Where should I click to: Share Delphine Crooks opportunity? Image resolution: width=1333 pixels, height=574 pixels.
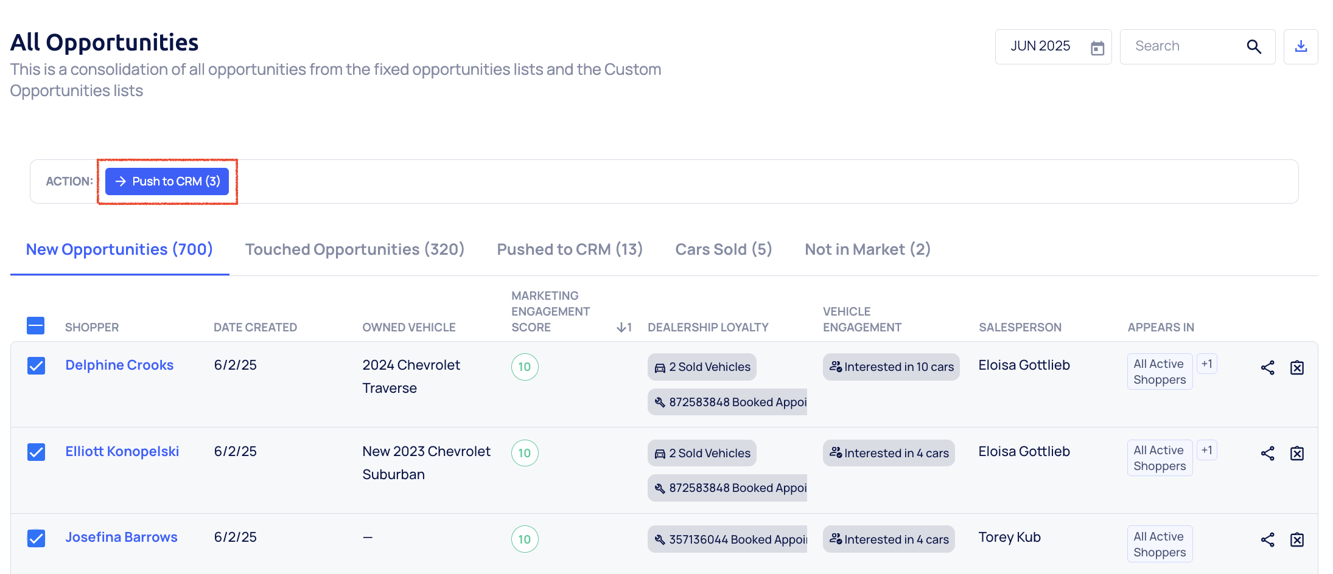(x=1267, y=367)
